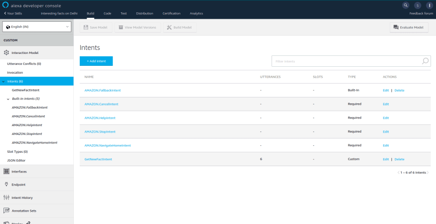Switch to the Test tab

[x=124, y=13]
